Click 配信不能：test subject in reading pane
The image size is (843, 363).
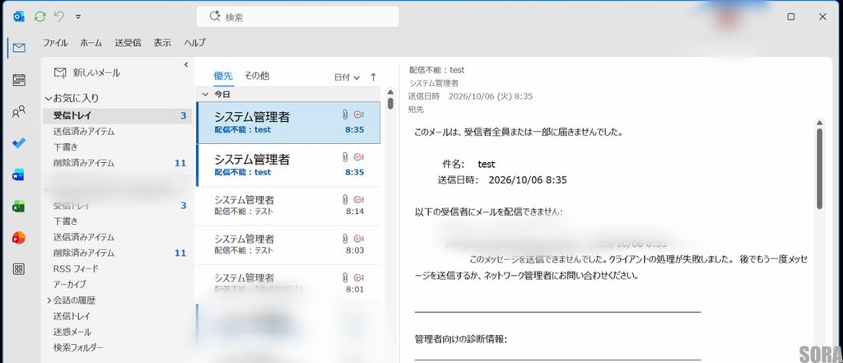[436, 70]
